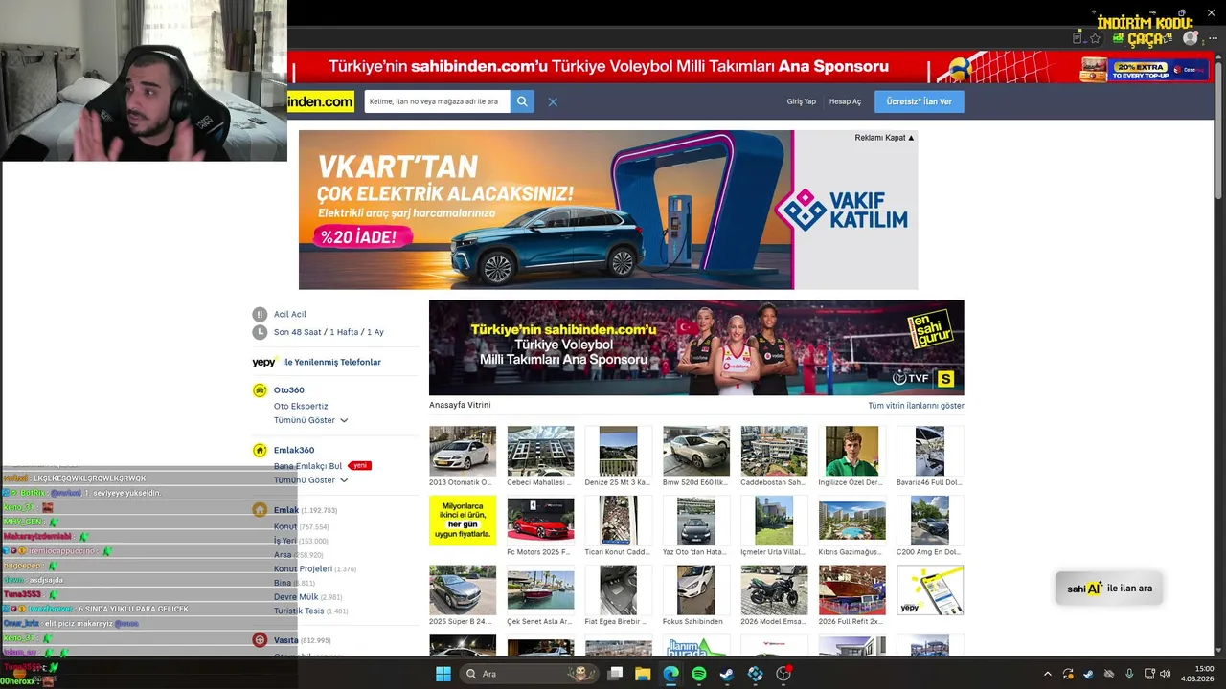Screen dimensions: 1226x689
Task: Select the 1 Hafta filter link
Action: coord(344,332)
